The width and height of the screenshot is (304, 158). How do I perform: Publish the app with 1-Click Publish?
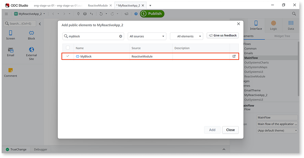pyautogui.click(x=152, y=14)
